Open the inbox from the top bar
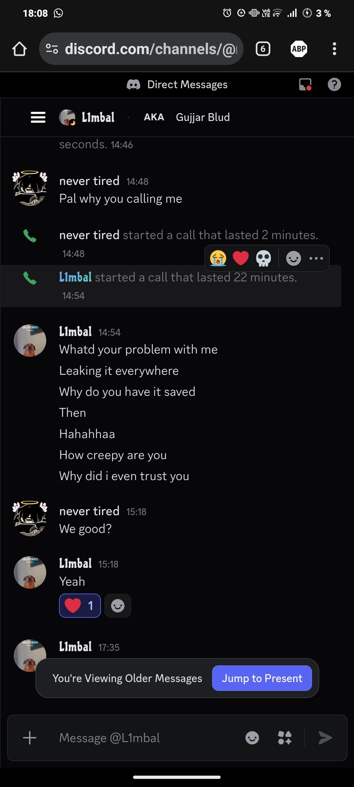354x787 pixels. point(305,84)
